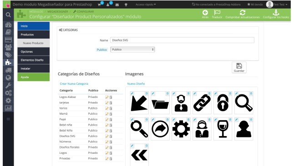This screenshot has height=166, width=294.
Task: Click the search icon in the left sidebar
Action: click(x=8, y=15)
